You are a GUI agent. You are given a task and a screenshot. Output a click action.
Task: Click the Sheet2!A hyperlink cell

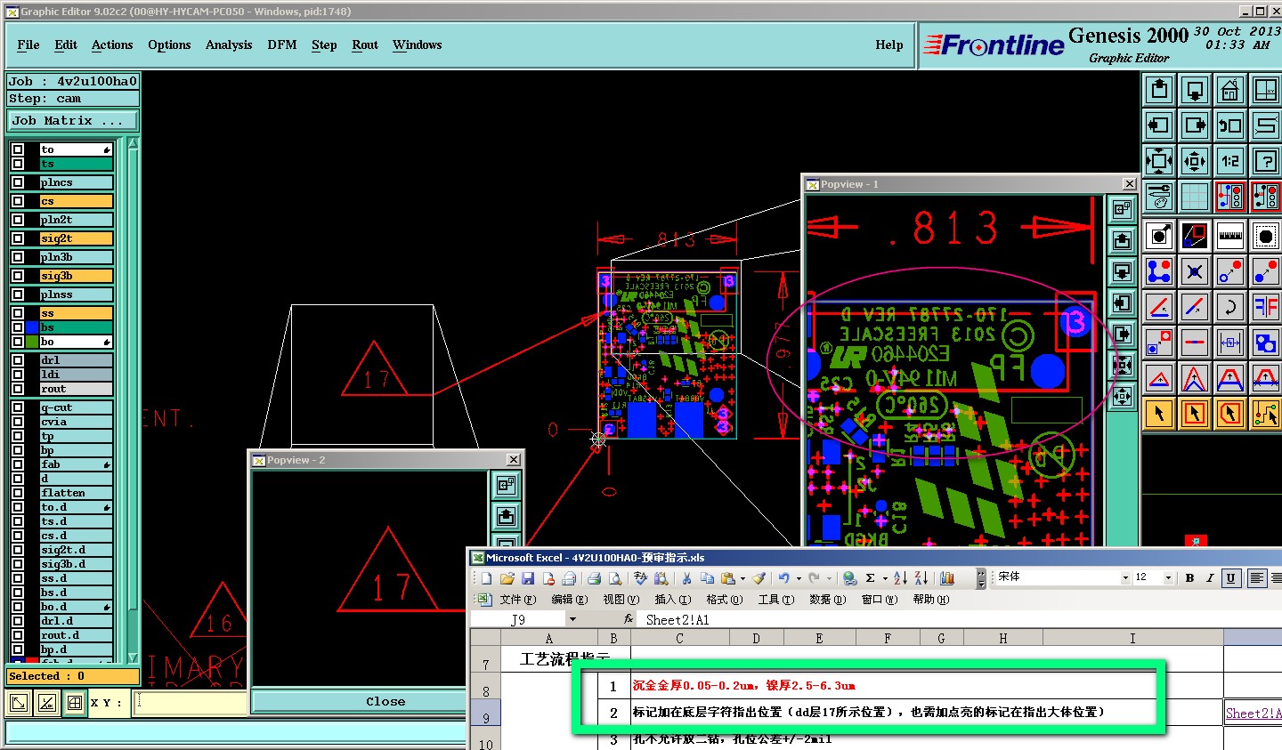[1254, 713]
